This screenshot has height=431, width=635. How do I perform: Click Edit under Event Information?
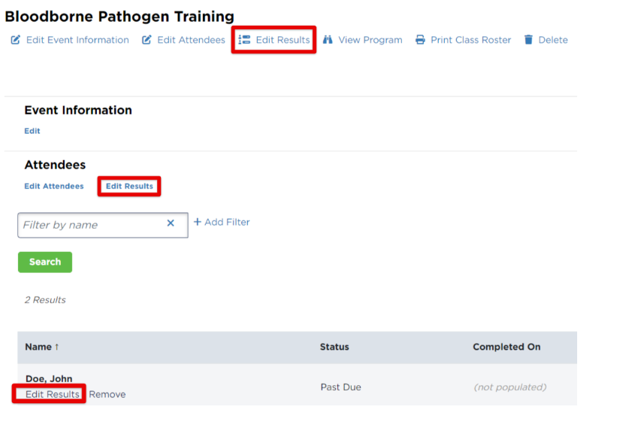32,131
